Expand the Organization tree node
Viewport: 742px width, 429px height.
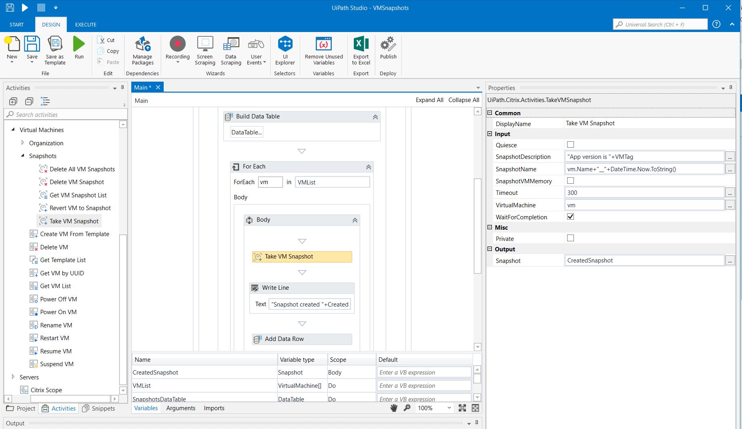click(22, 142)
